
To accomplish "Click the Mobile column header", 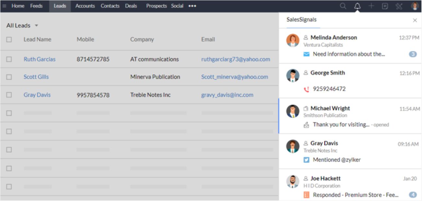I will [85, 39].
